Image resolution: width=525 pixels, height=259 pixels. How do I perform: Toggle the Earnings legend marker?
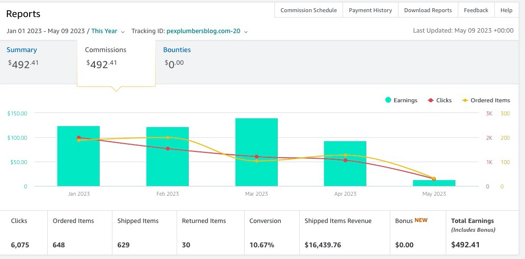[x=388, y=100]
